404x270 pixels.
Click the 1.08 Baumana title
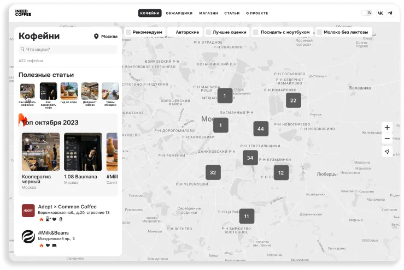(x=80, y=177)
